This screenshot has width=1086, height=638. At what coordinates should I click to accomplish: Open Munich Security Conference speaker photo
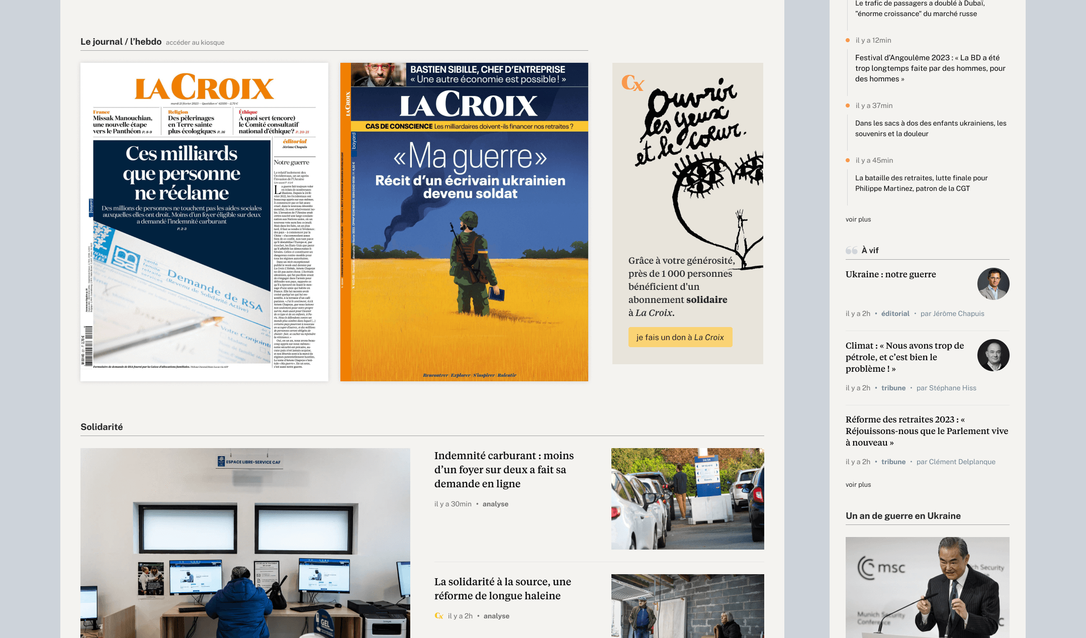(928, 587)
